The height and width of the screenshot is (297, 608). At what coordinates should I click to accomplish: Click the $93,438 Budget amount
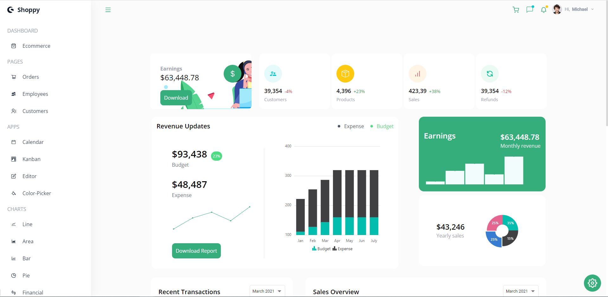tap(189, 154)
